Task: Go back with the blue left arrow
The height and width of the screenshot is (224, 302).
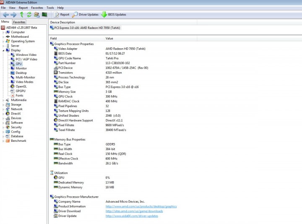Action: pos(5,14)
